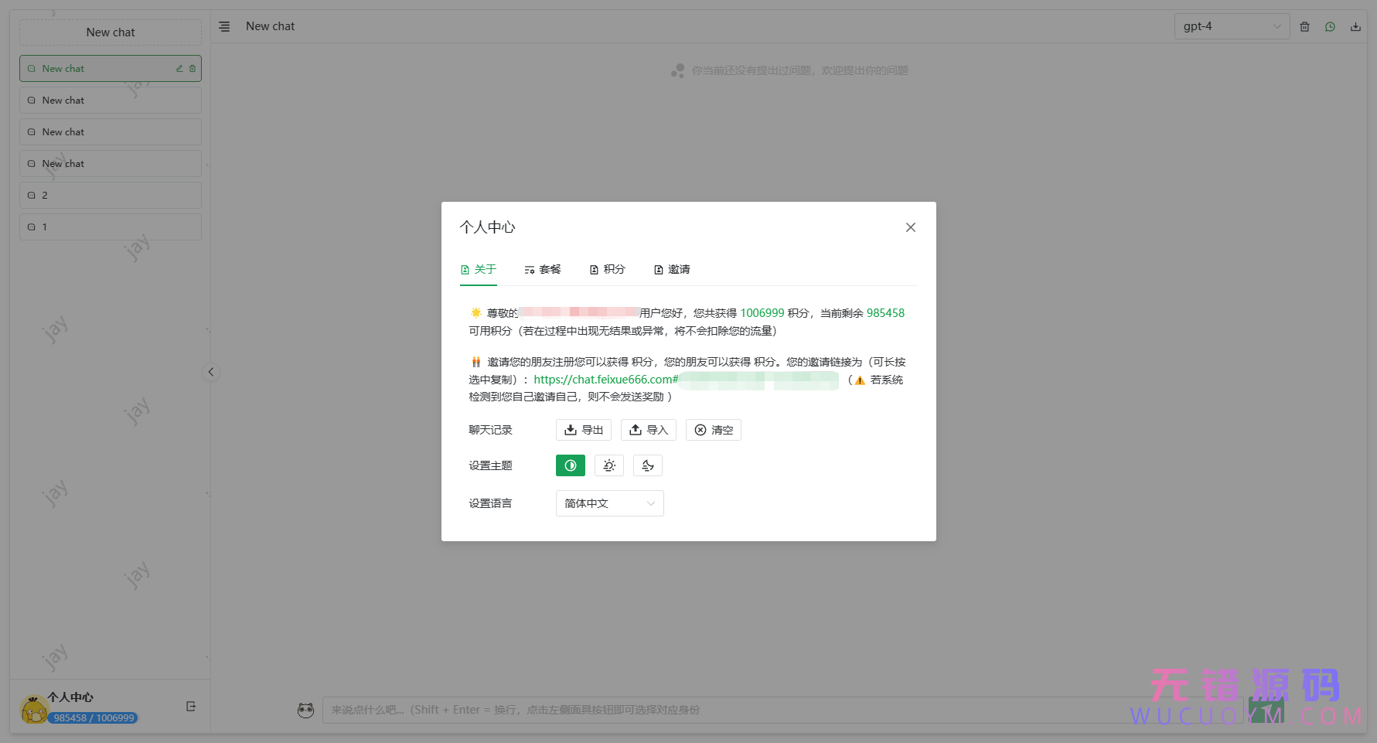Open chat history with the green clock icon
This screenshot has height=743, width=1377.
click(1330, 26)
